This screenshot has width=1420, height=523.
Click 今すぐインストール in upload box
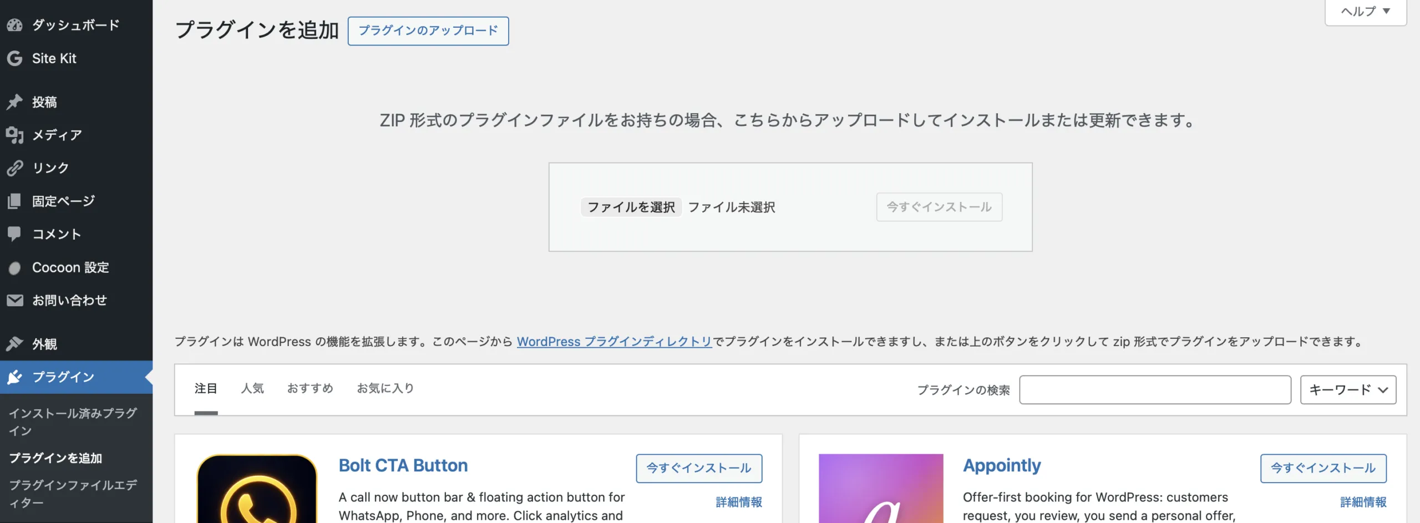(939, 207)
